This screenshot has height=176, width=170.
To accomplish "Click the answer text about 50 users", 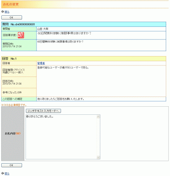I will (x=63, y=68).
